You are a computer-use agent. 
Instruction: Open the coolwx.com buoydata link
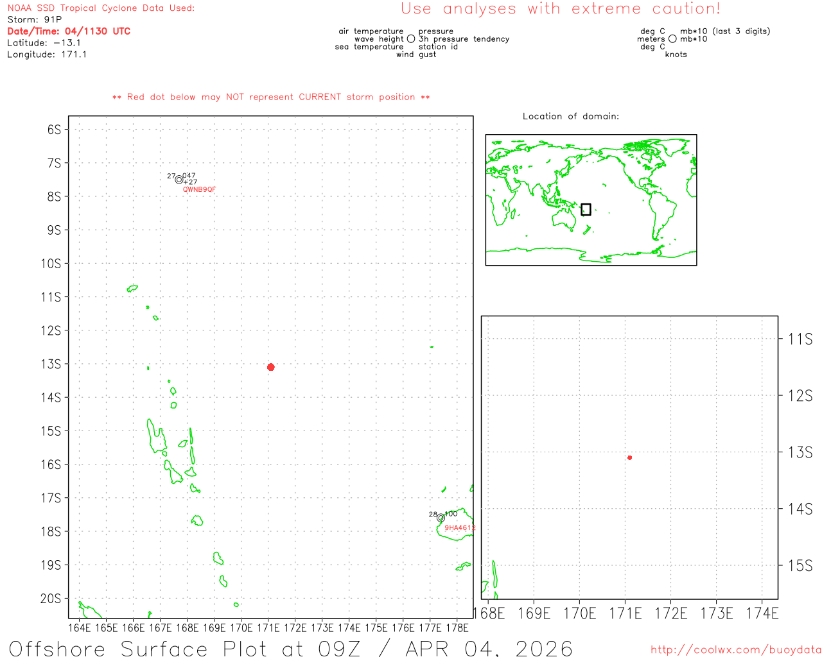click(735, 650)
